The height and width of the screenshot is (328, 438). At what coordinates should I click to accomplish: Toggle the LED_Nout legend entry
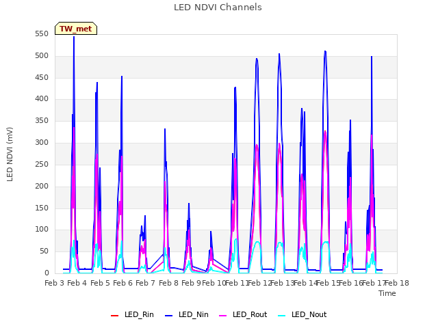tap(302, 314)
